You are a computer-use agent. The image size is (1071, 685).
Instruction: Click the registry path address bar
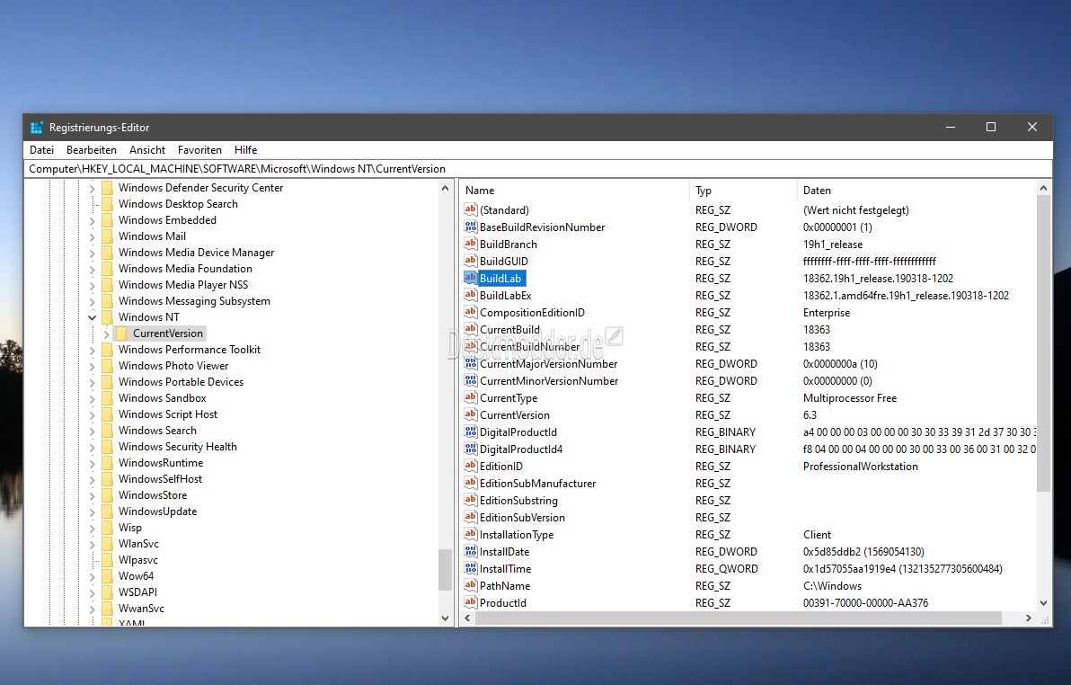coord(538,169)
